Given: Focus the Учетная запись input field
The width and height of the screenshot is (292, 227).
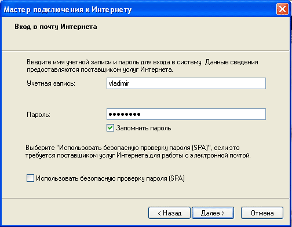Looking at the screenshot, I should coord(186,83).
